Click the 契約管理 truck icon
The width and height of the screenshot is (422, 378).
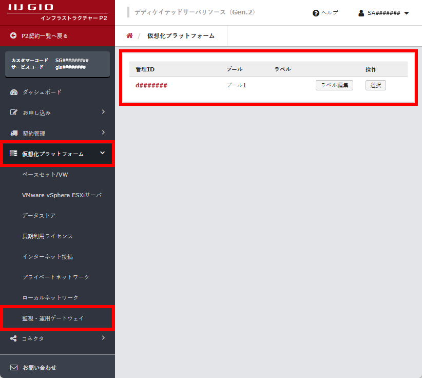[14, 133]
